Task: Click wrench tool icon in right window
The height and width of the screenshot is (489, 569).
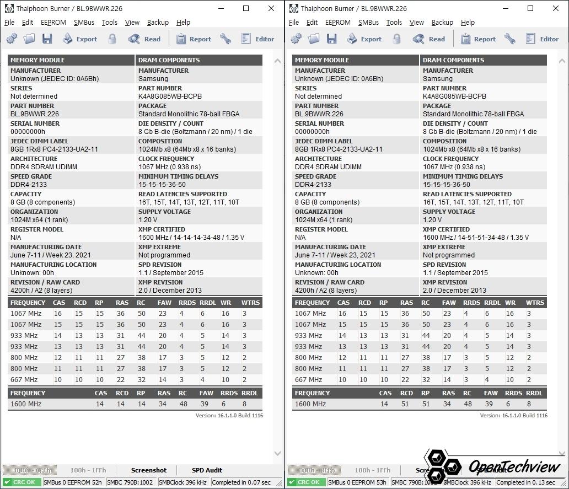Action: pos(509,39)
